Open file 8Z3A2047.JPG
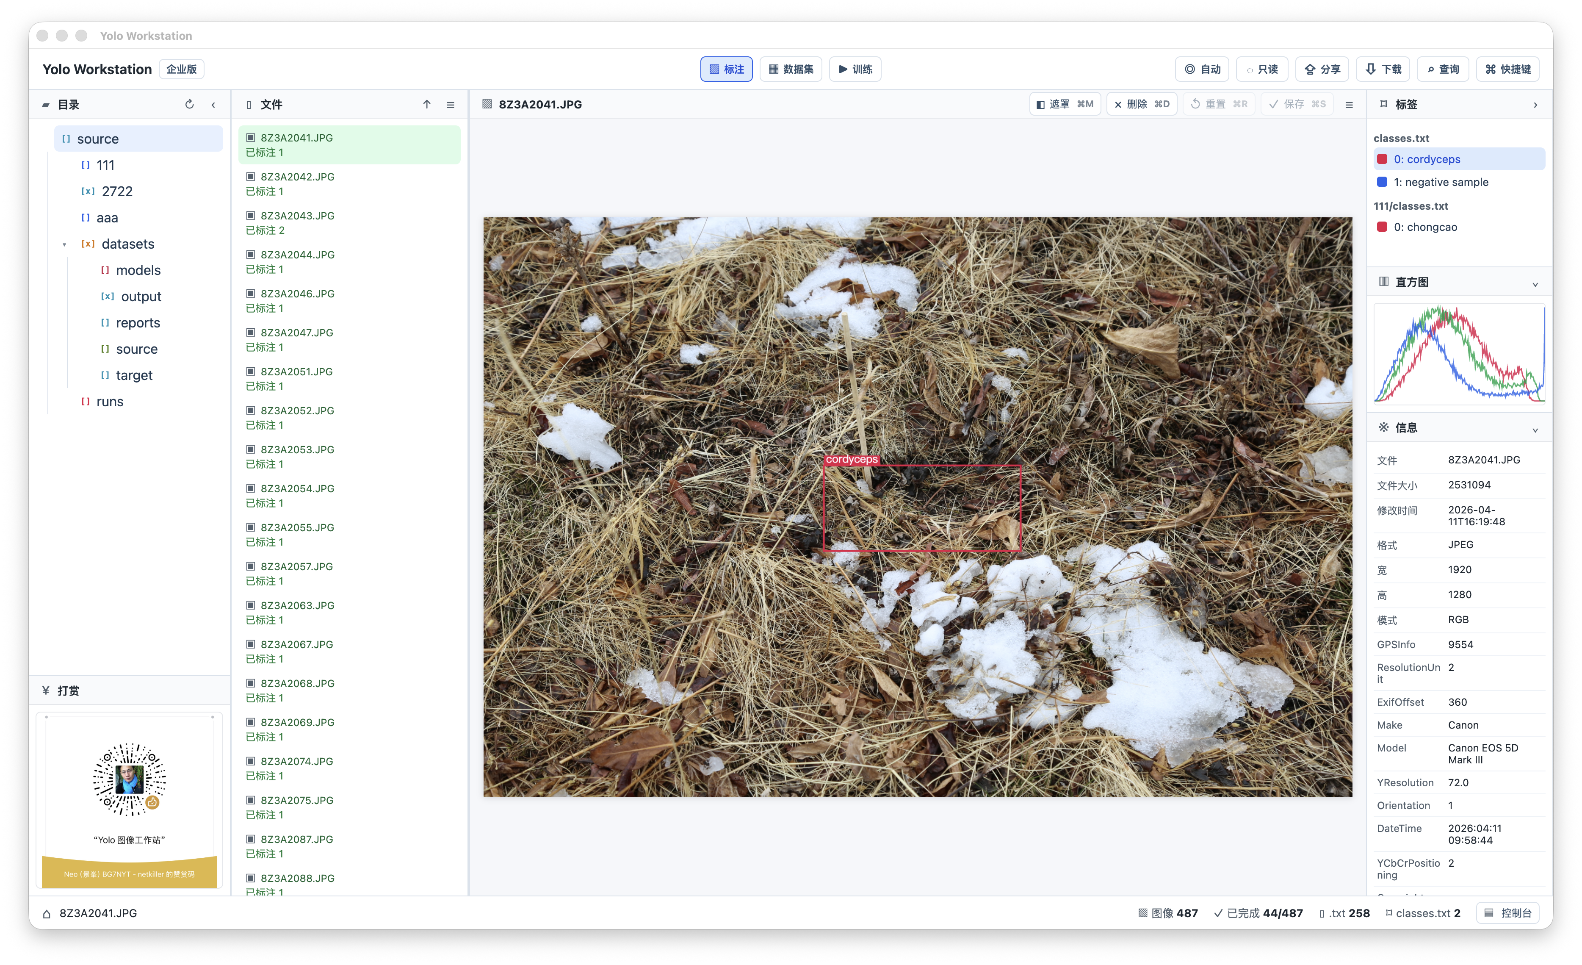The height and width of the screenshot is (965, 1582). (350, 340)
